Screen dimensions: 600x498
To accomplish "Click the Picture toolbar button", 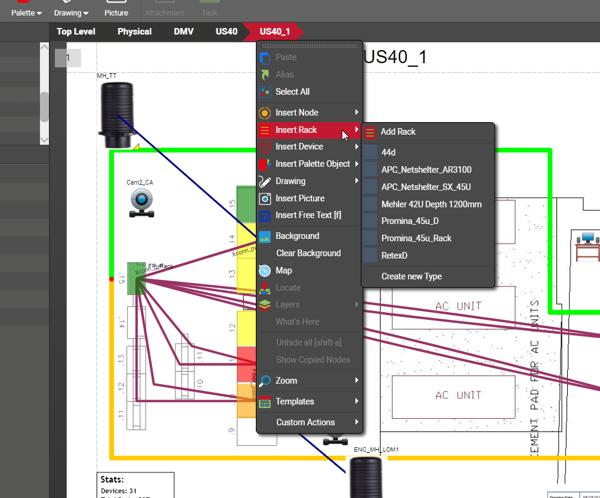I will click(116, 13).
